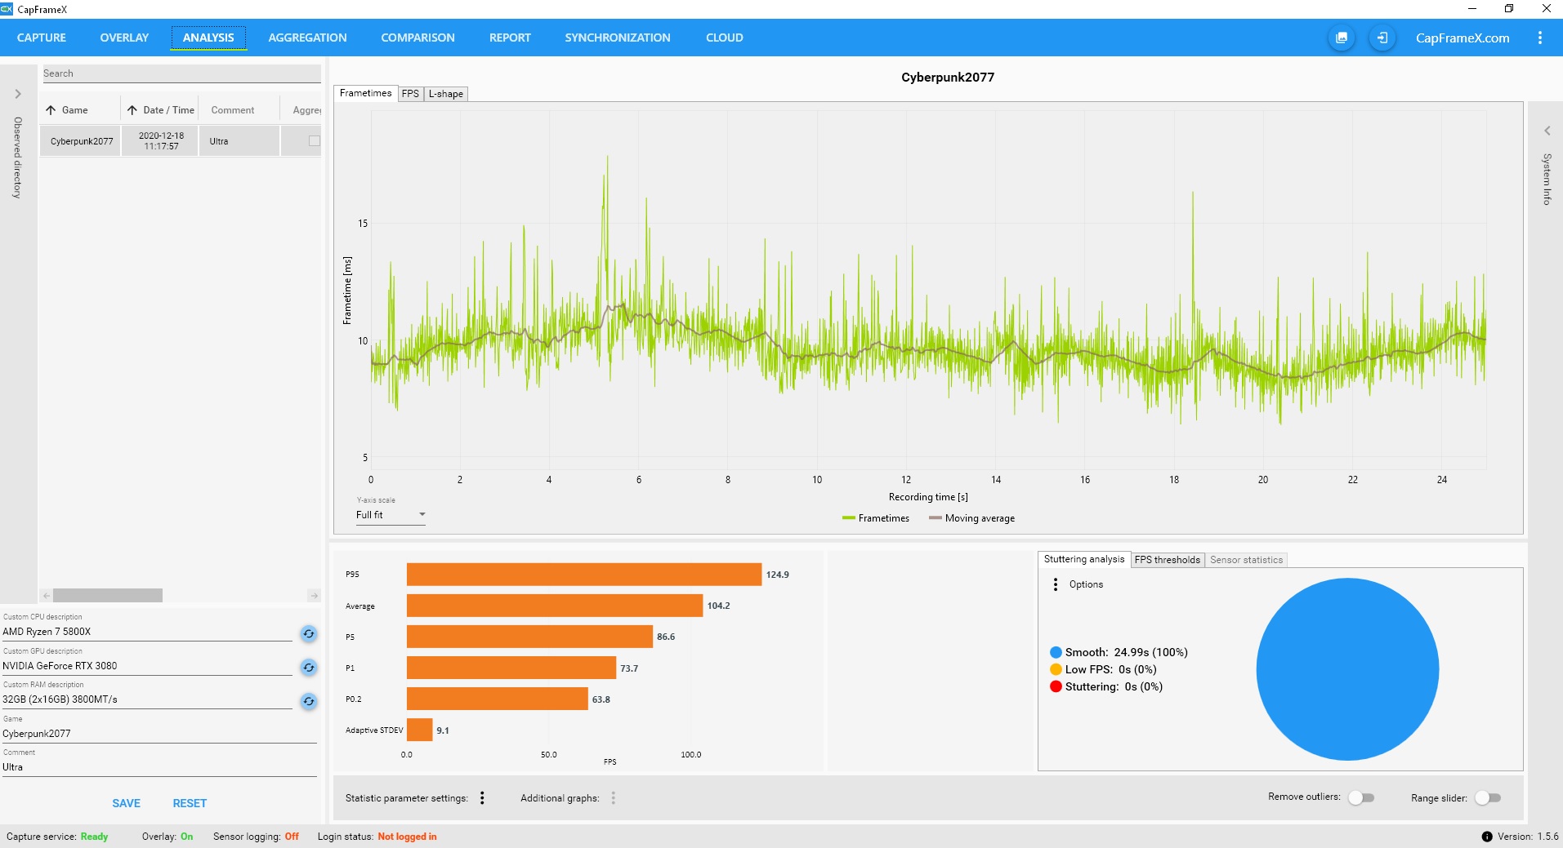Click the Search records field
Viewport: 1563px width, 848px height.
pos(181,73)
